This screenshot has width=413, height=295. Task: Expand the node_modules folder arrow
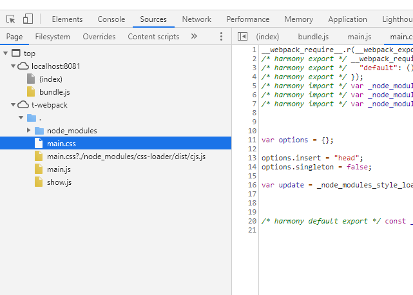(29, 130)
